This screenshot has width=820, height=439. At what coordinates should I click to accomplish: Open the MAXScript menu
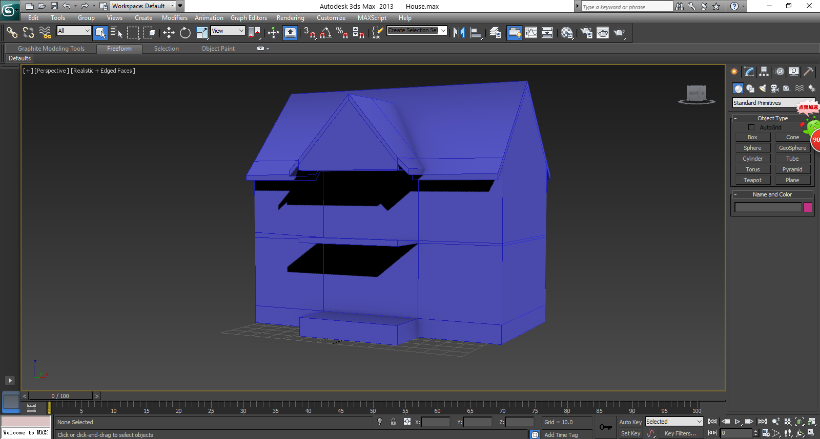pyautogui.click(x=372, y=18)
